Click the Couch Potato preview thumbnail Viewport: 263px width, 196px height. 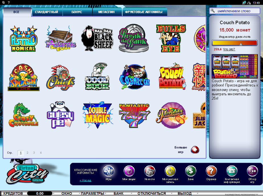pos(235,66)
